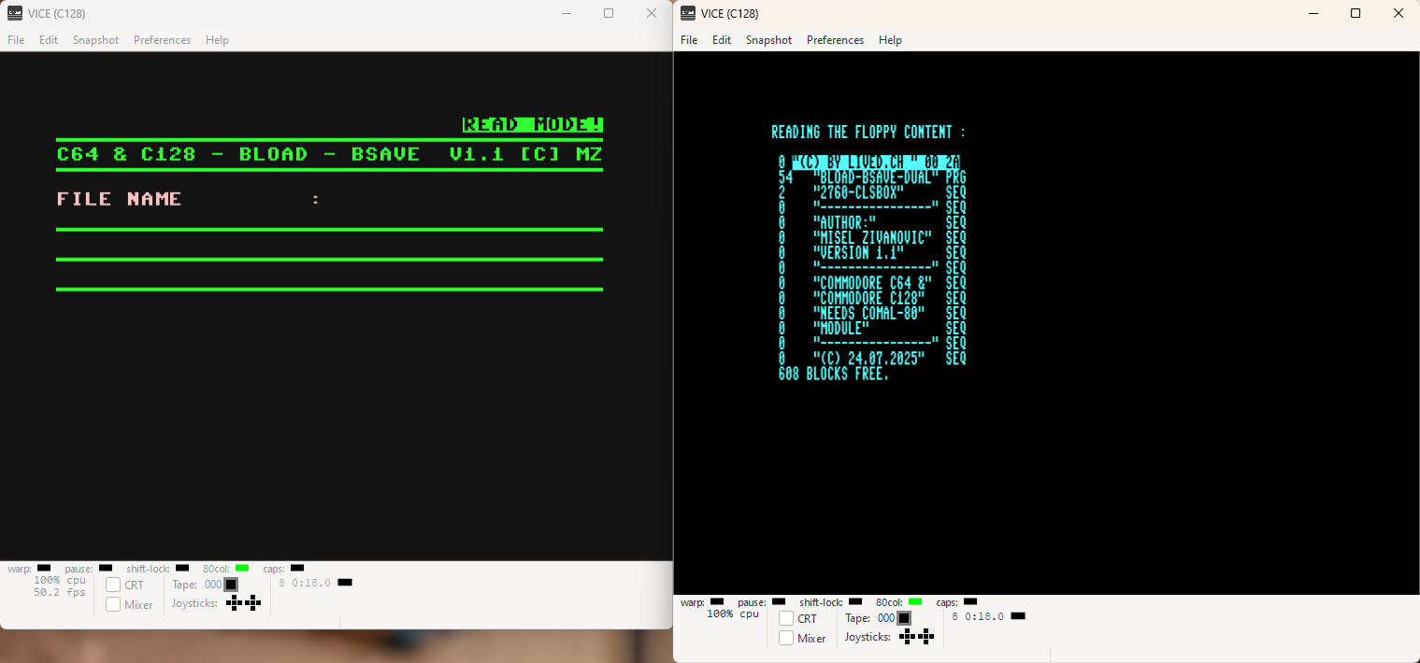The image size is (1420, 663).
Task: Click joystick indicator icon in right window
Action: click(x=916, y=637)
